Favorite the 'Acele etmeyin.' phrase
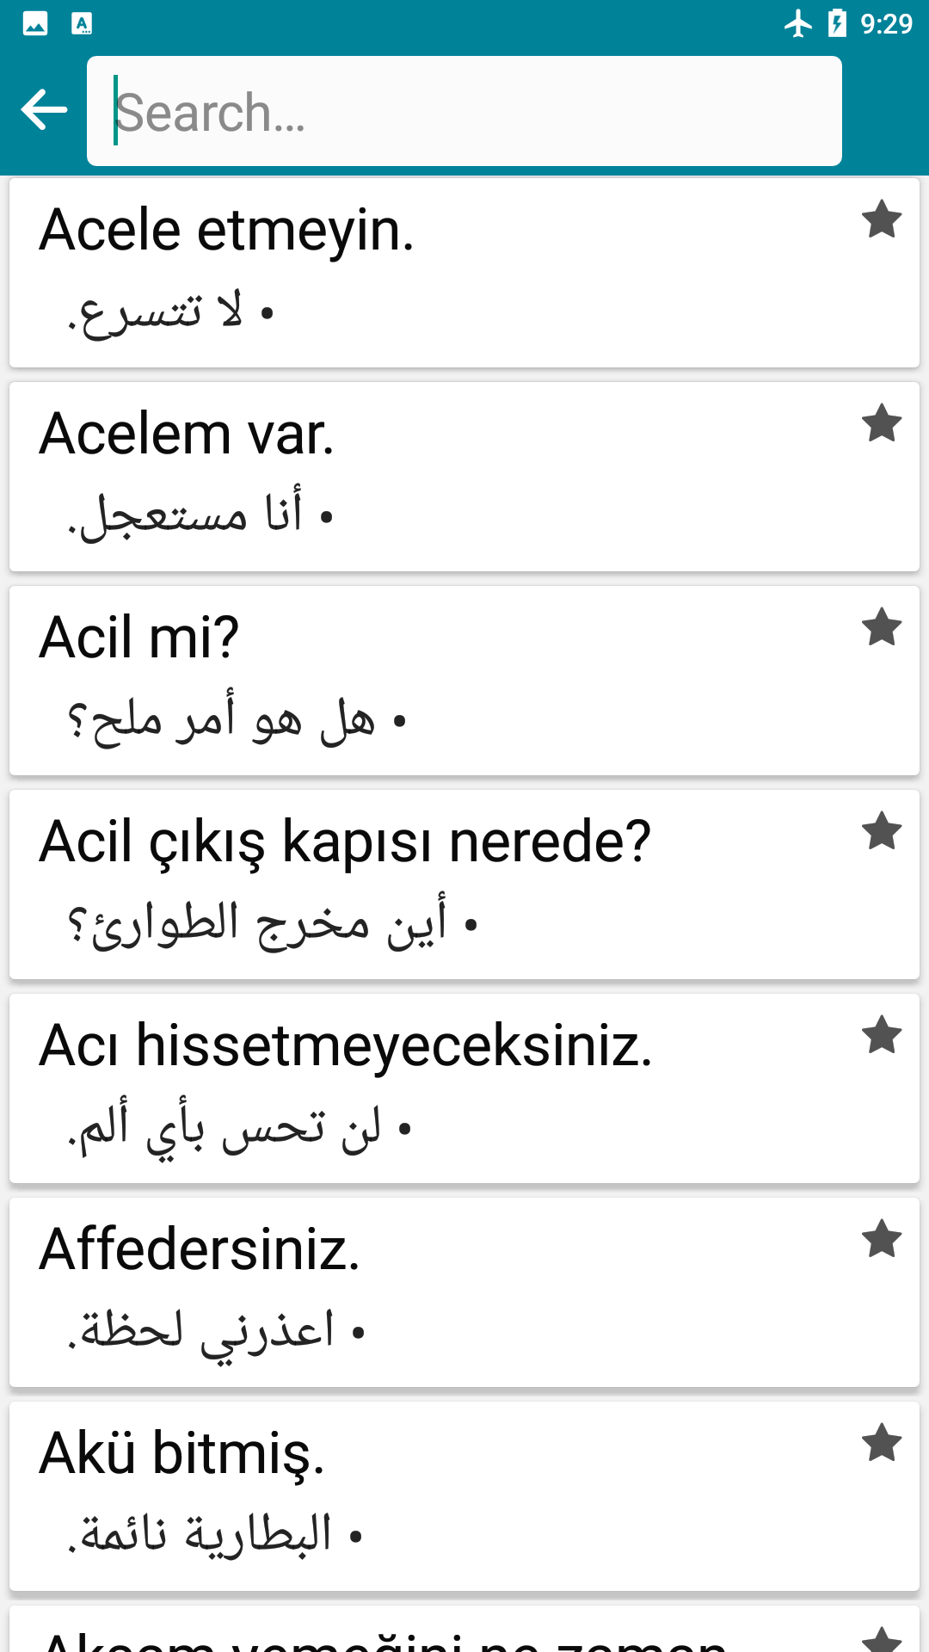Image resolution: width=929 pixels, height=1652 pixels. [x=882, y=219]
